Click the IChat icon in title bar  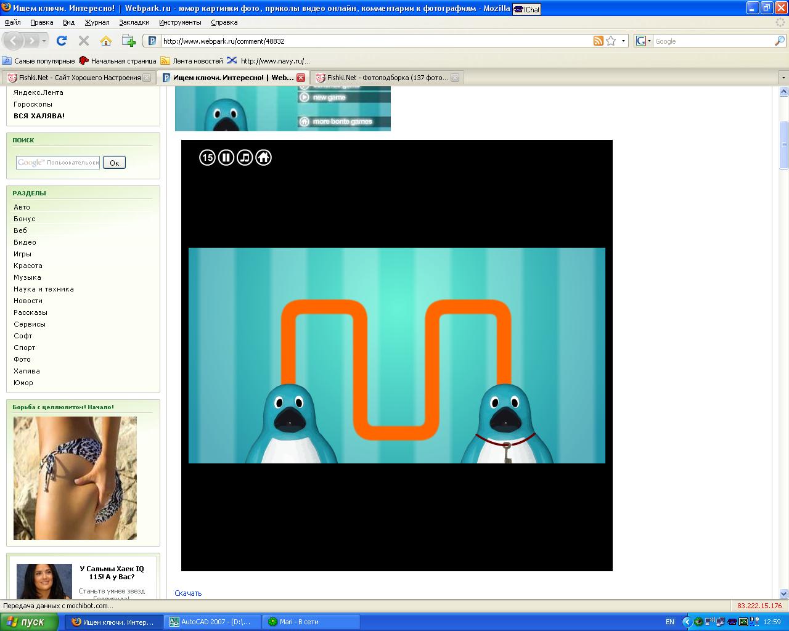point(526,9)
